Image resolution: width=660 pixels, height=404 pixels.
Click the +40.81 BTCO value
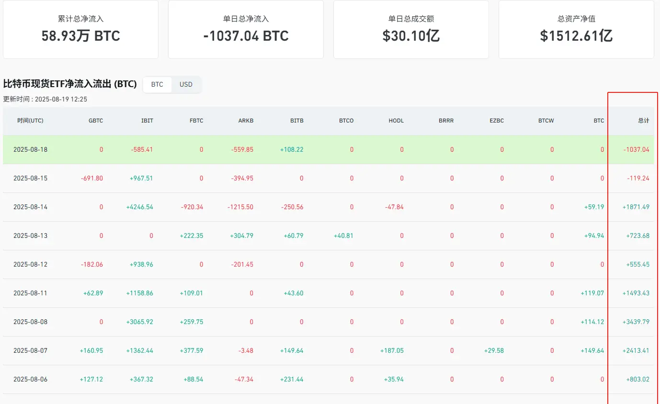pos(343,236)
